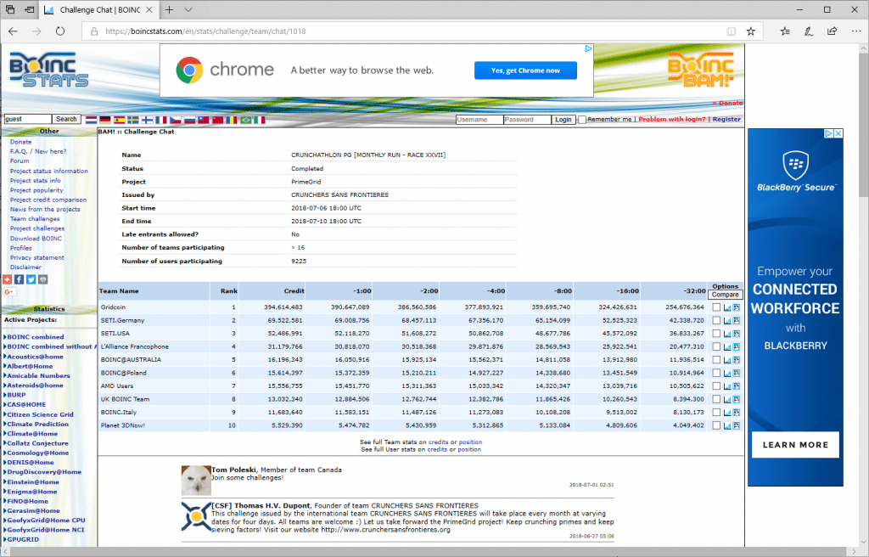The image size is (869, 557).
Task: Tick the Gridcoin compare checkbox
Action: click(716, 307)
